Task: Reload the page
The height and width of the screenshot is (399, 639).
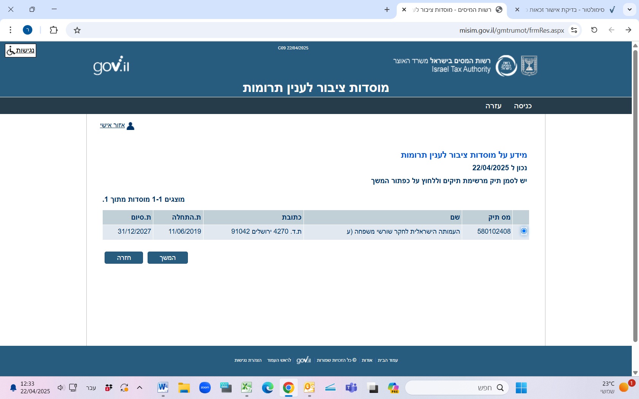Action: click(x=594, y=30)
